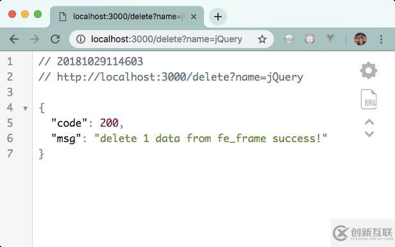Screen dimensions: 395x247
Task: Open JSON viewer settings gear
Action: click(369, 70)
